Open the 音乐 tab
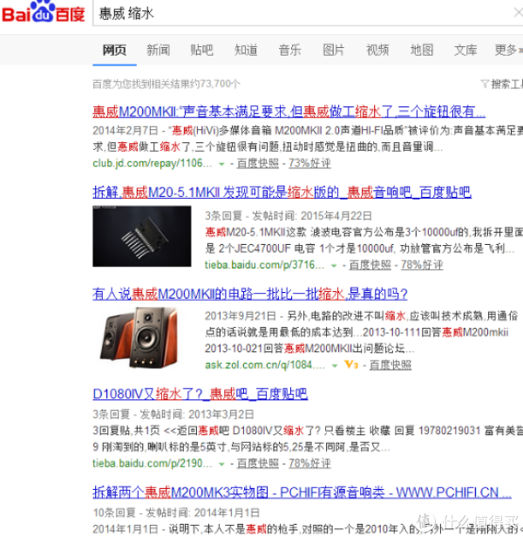The height and width of the screenshot is (537, 523). (289, 51)
